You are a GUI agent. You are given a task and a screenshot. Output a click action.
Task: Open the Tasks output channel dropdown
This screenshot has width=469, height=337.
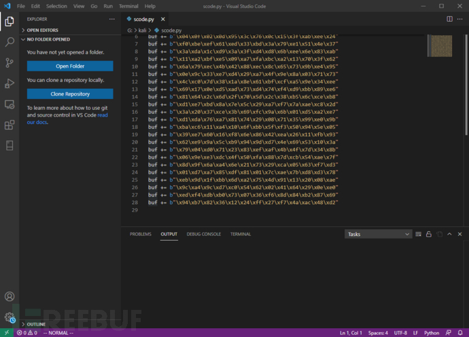point(377,234)
